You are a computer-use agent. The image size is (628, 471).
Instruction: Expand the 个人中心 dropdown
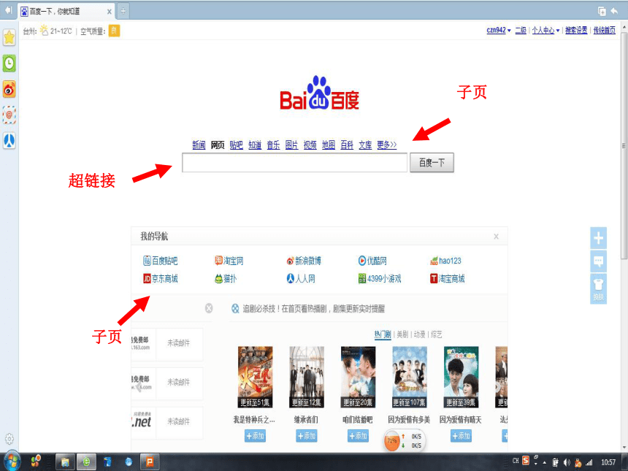[x=545, y=30]
